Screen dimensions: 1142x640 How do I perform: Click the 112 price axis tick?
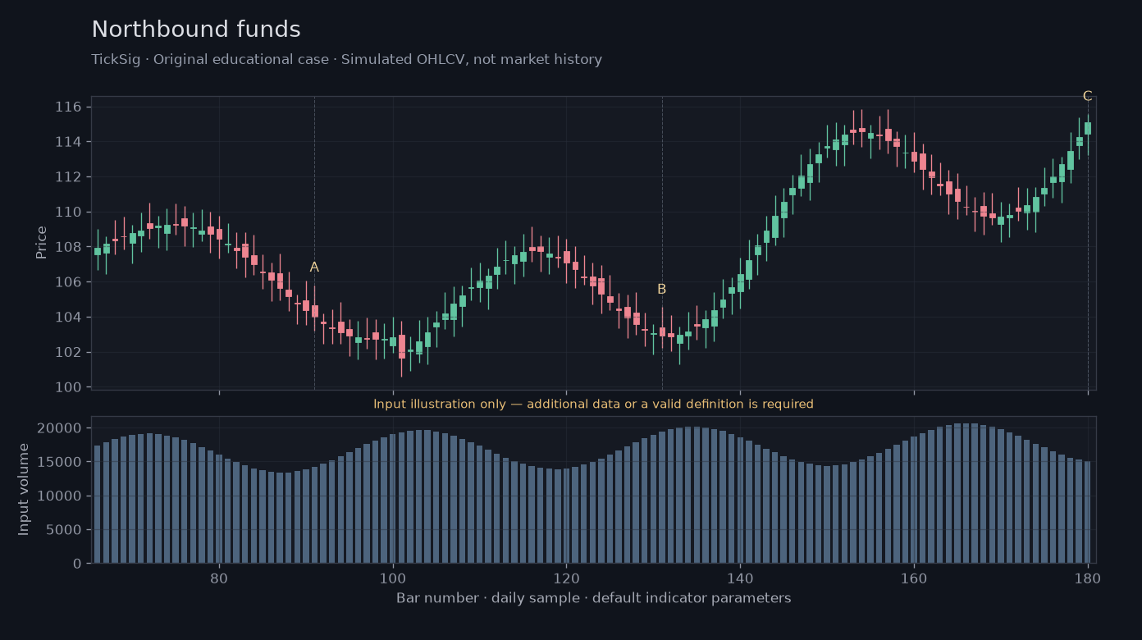pyautogui.click(x=69, y=177)
